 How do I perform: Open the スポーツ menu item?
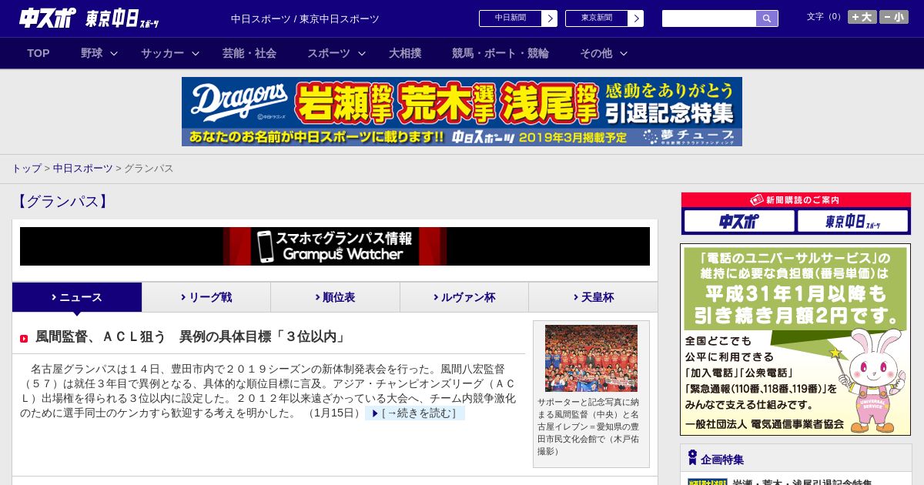[329, 53]
